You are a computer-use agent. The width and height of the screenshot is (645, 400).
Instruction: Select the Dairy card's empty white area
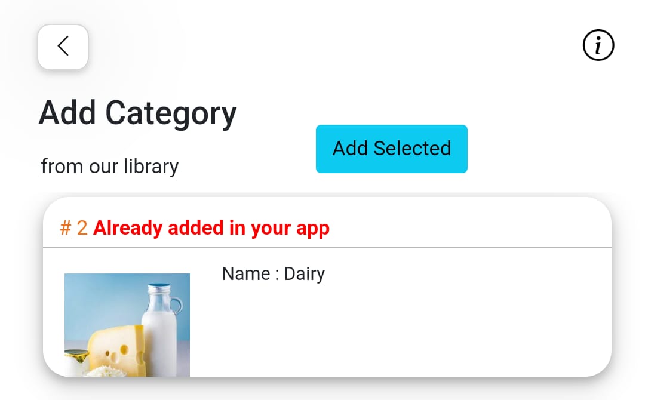411,329
